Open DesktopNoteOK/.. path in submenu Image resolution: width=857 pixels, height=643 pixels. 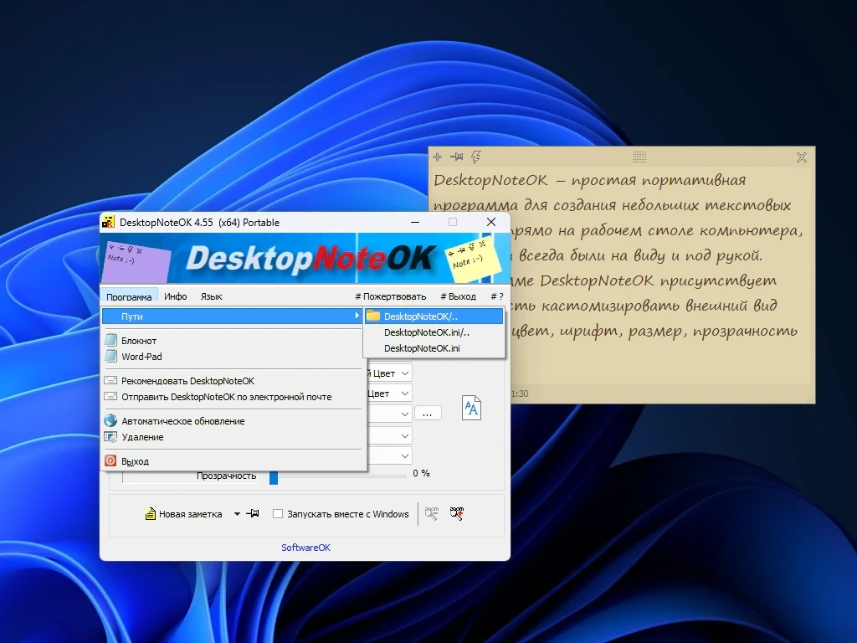point(434,316)
